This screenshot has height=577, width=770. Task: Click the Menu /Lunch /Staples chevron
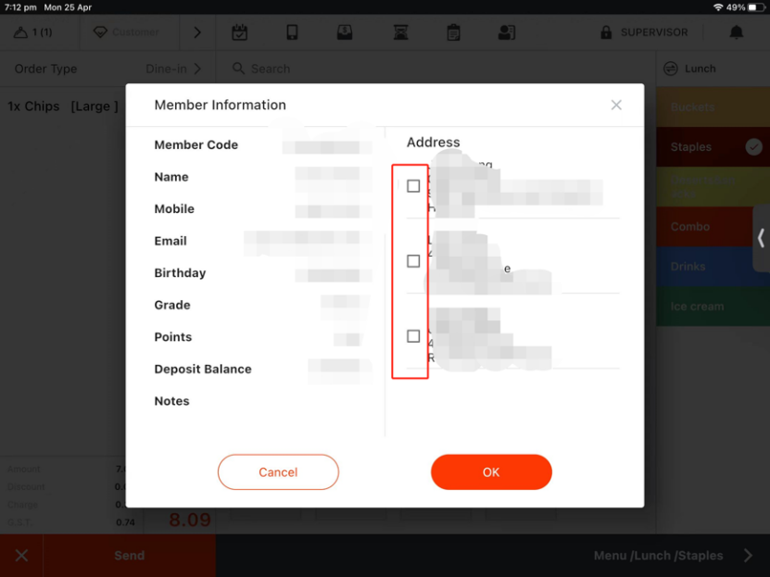[x=748, y=556]
